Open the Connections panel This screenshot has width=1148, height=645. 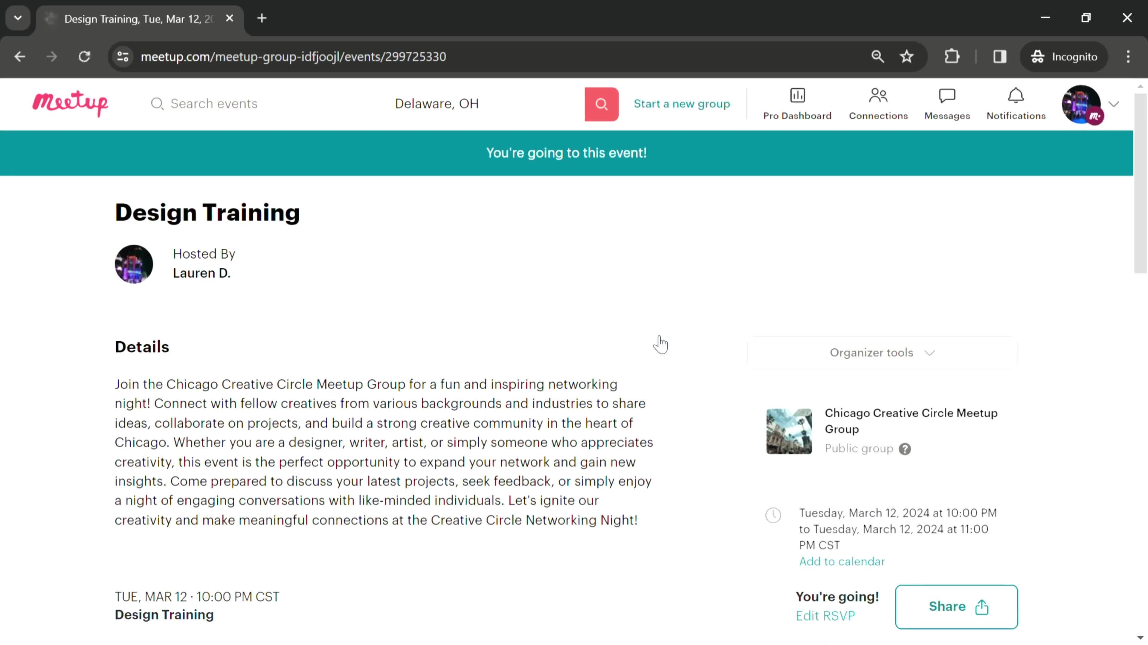point(877,103)
